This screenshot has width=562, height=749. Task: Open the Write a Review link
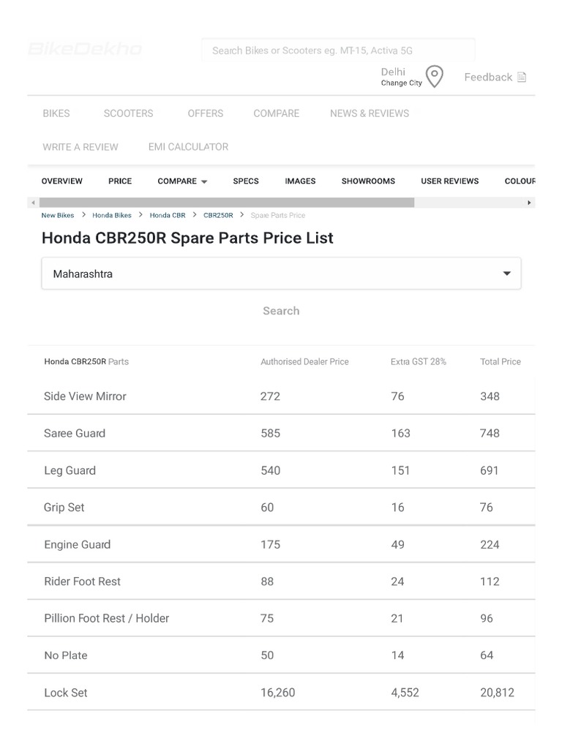80,147
